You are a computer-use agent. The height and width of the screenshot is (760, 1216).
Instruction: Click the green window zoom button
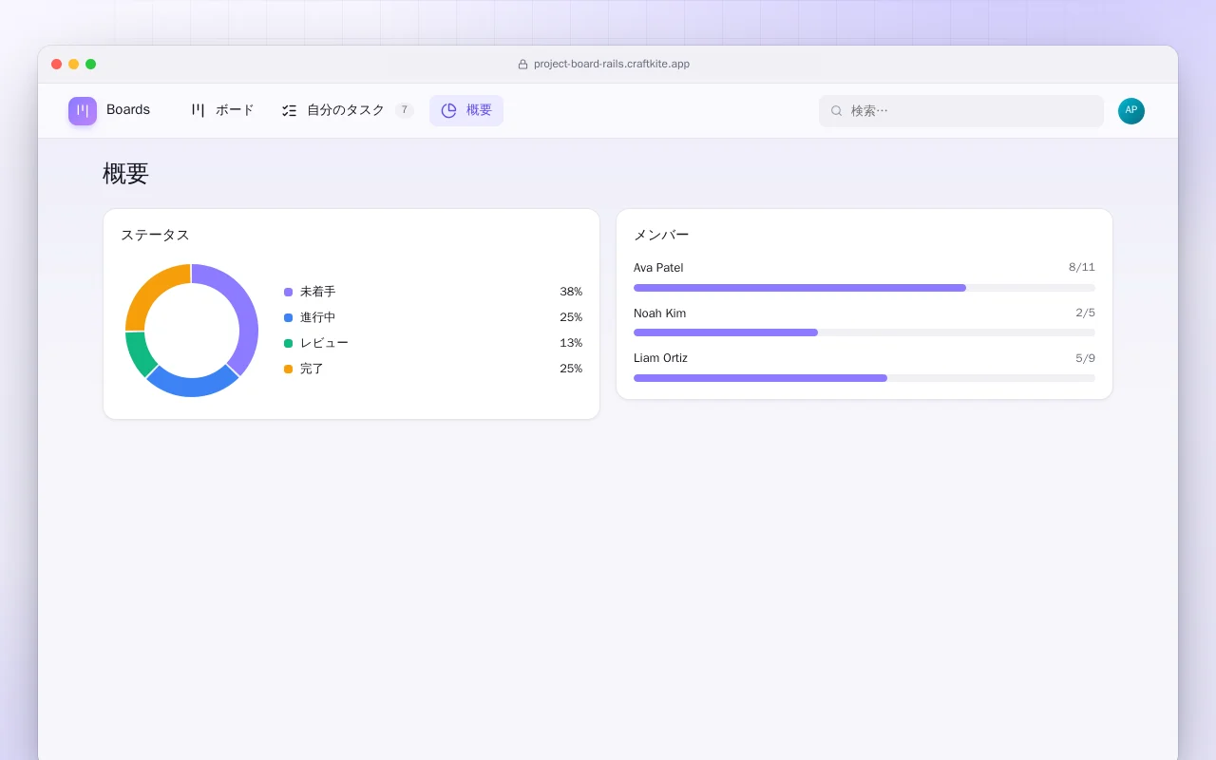[x=91, y=65]
